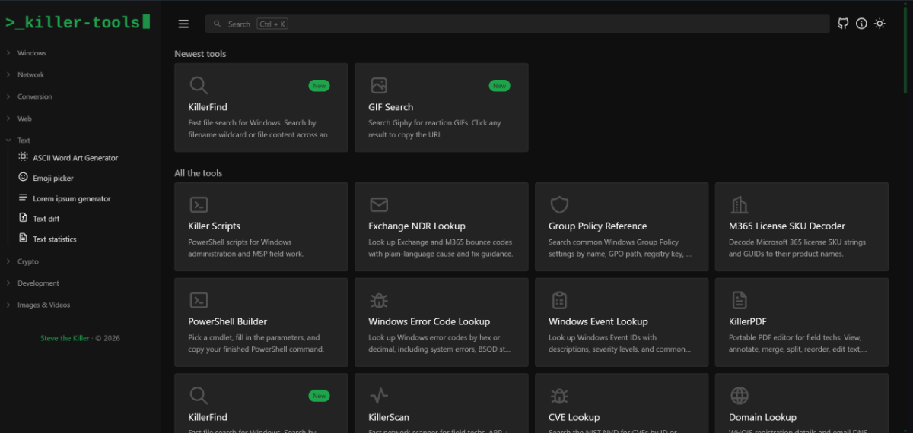The width and height of the screenshot is (913, 433).
Task: Open the hamburger menu toggle
Action: coord(183,24)
